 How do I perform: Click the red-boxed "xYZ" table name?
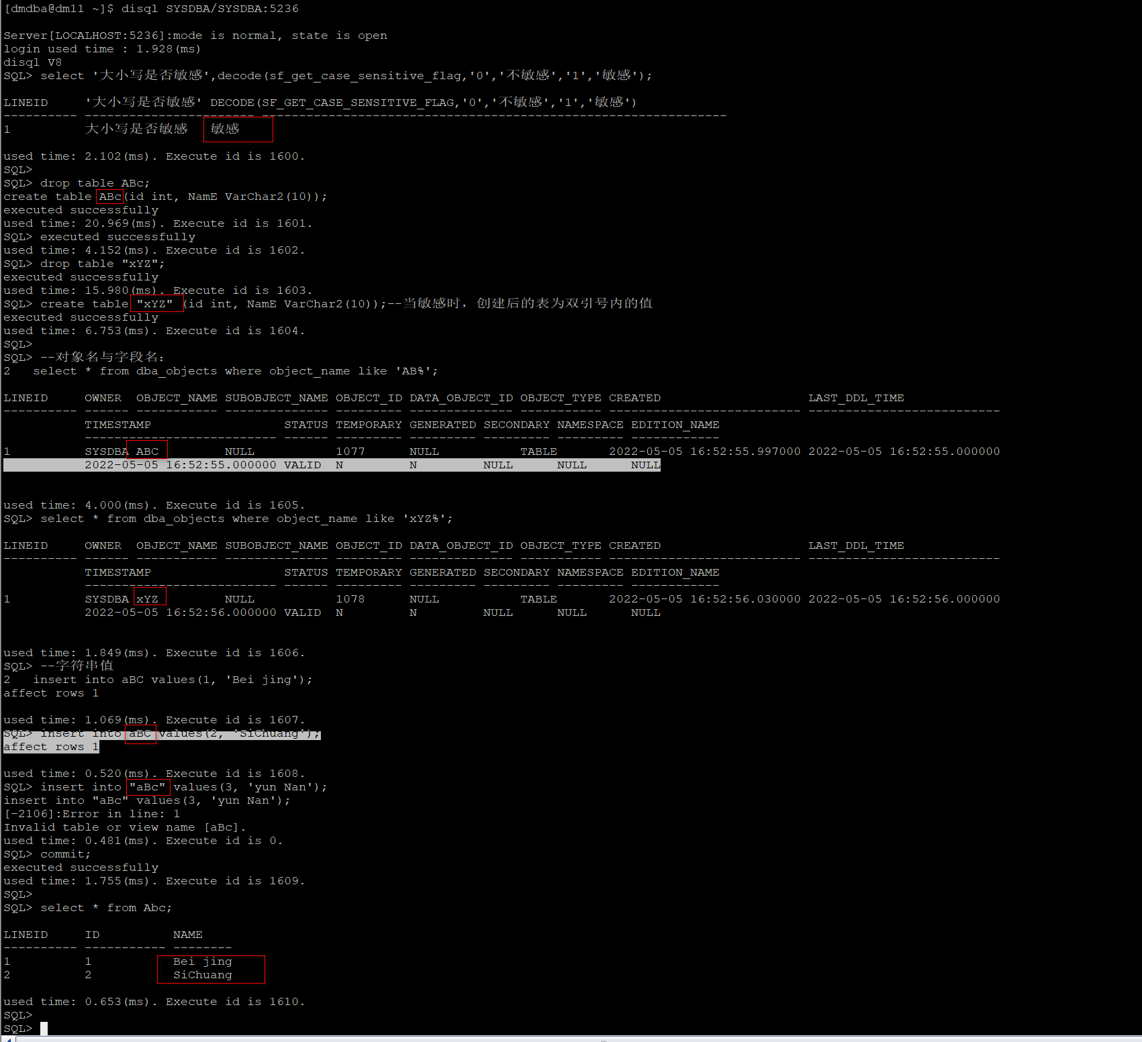pyautogui.click(x=156, y=303)
